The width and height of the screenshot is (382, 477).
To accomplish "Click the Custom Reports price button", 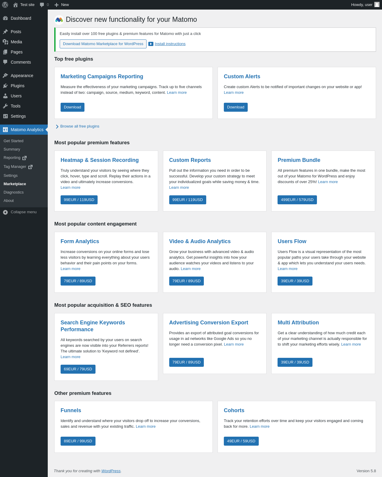I will pyautogui.click(x=188, y=200).
